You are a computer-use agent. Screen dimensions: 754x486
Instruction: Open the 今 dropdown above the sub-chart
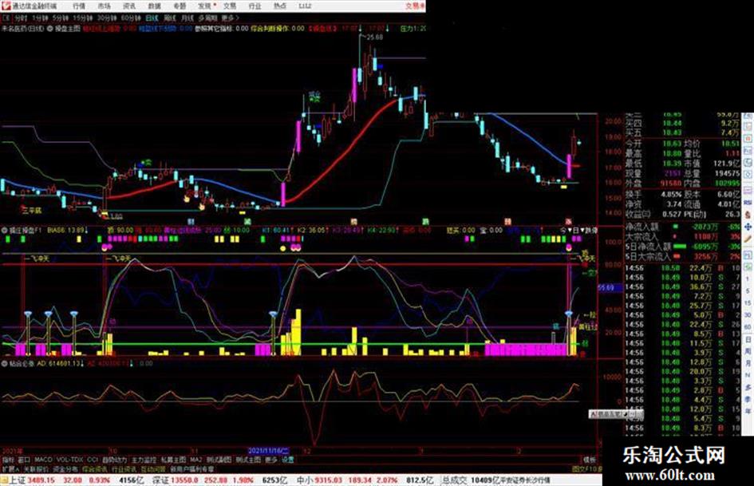[565, 231]
